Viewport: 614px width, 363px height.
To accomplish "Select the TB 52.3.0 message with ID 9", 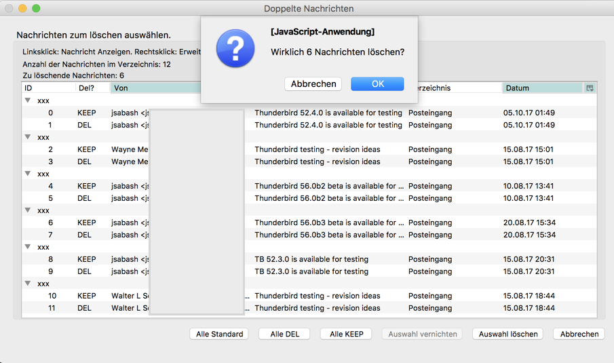I will click(x=311, y=271).
